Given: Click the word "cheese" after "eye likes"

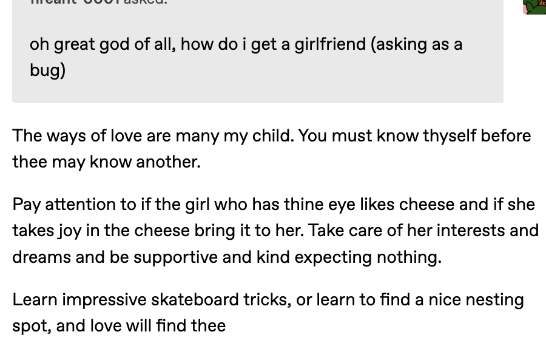Looking at the screenshot, I should [426, 205].
